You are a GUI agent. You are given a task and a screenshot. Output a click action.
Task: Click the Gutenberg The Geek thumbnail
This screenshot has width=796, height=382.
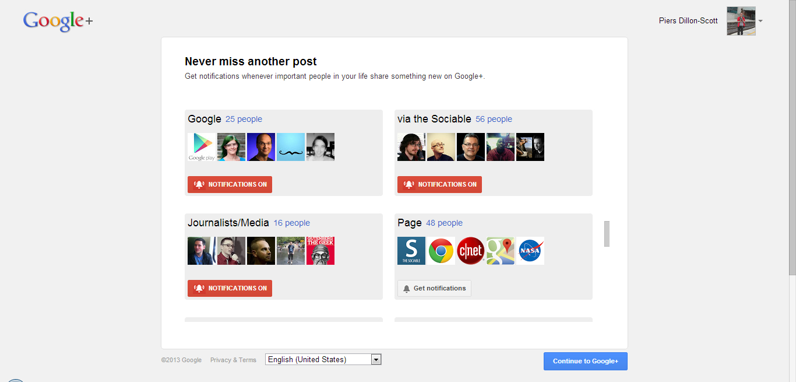pos(320,251)
